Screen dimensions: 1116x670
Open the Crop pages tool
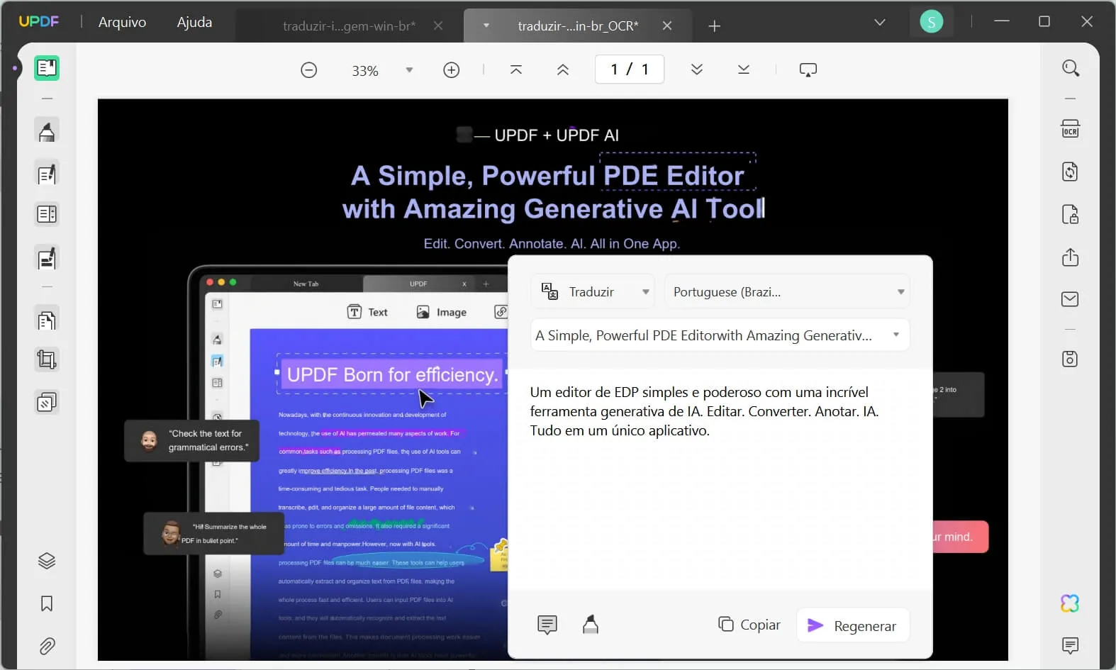[x=47, y=360]
